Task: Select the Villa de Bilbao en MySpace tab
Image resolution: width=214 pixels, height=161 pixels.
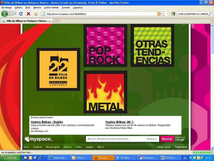Action: (x=27, y=21)
